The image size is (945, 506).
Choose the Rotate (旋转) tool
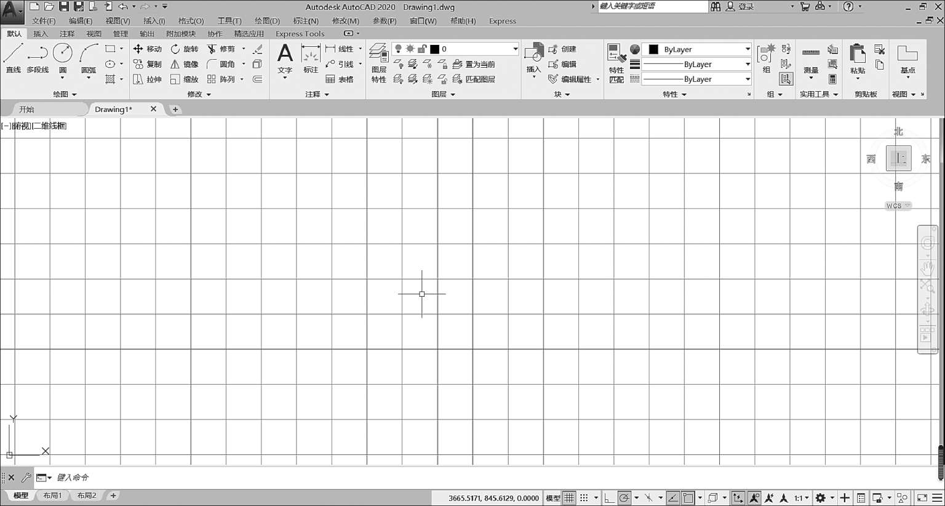(185, 49)
